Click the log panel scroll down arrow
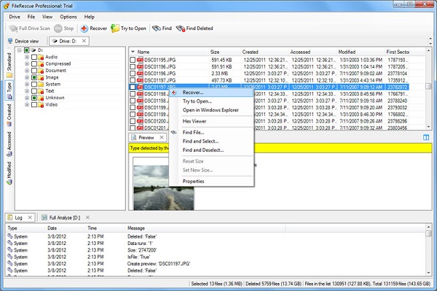Image resolution: width=437 pixels, height=291 pixels. point(428,273)
